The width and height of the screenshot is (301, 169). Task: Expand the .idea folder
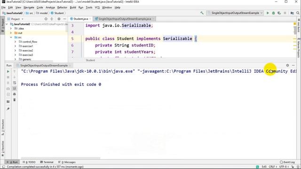[11, 29]
